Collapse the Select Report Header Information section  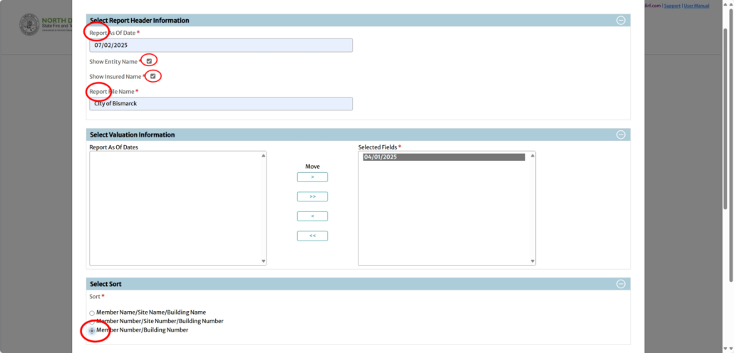pos(621,21)
